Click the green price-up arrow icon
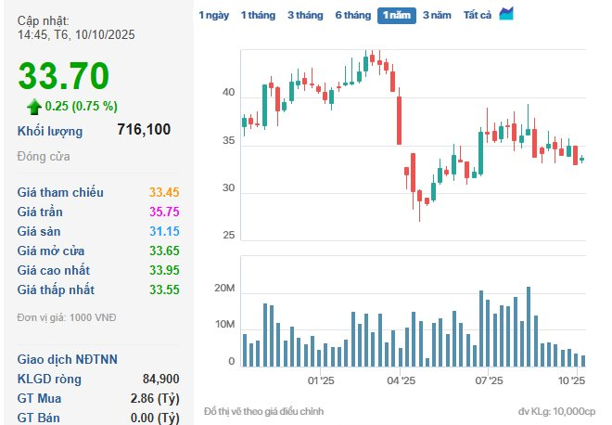This screenshot has height=425, width=612. coord(34,106)
